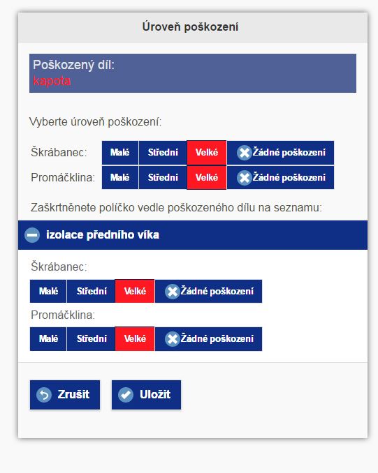Image resolution: width=378 pixels, height=473 pixels.
Task: Collapse the izolace předního víka section
Action: [193, 235]
